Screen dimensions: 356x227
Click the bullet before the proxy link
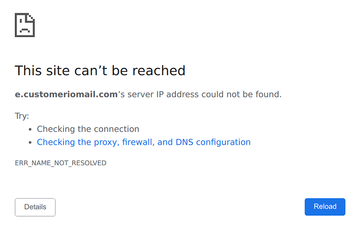(30, 143)
